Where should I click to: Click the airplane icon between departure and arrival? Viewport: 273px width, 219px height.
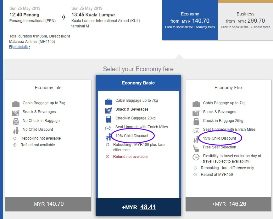coord(64,17)
